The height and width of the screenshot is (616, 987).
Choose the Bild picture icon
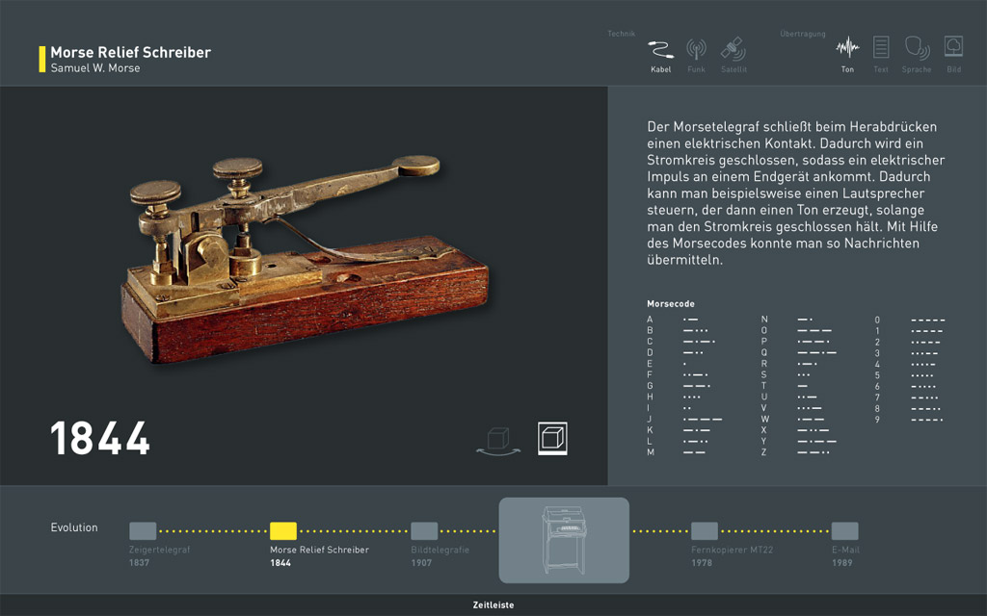tap(953, 47)
